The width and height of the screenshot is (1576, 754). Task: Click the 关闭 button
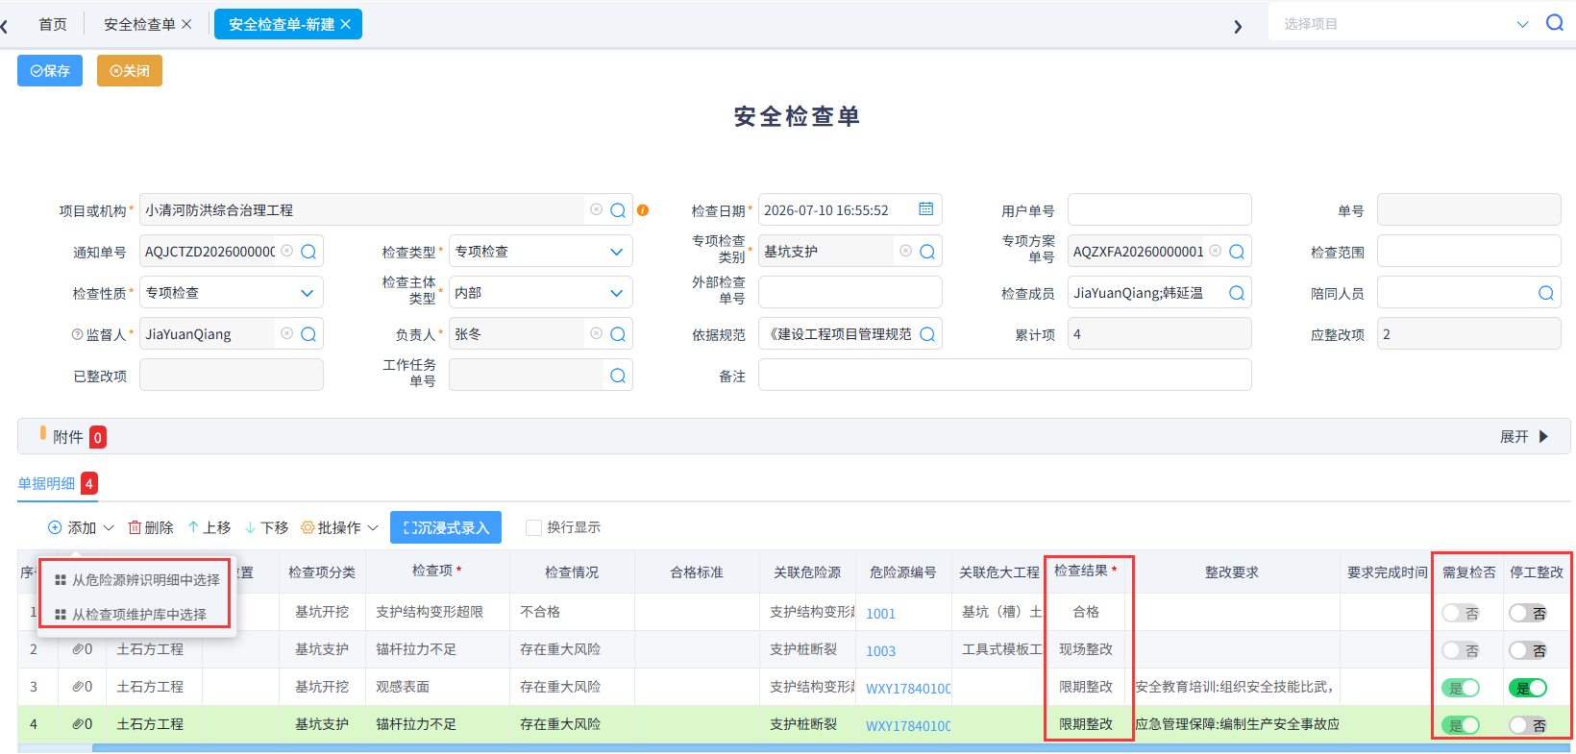pos(130,71)
